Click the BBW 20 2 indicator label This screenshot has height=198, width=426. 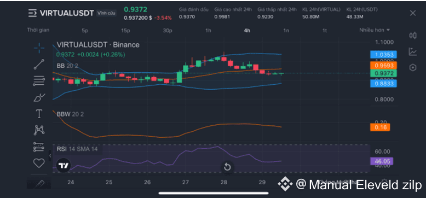[70, 114]
